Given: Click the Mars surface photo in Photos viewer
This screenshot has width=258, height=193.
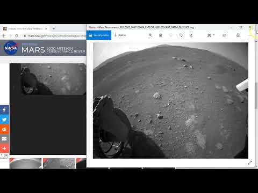Looking at the screenshot, I should pyautogui.click(x=170, y=100).
